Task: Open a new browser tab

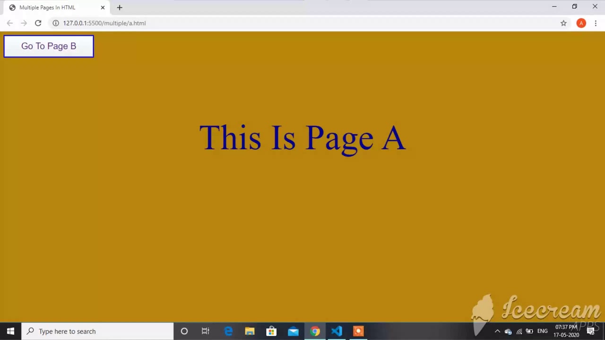Action: coord(120,8)
